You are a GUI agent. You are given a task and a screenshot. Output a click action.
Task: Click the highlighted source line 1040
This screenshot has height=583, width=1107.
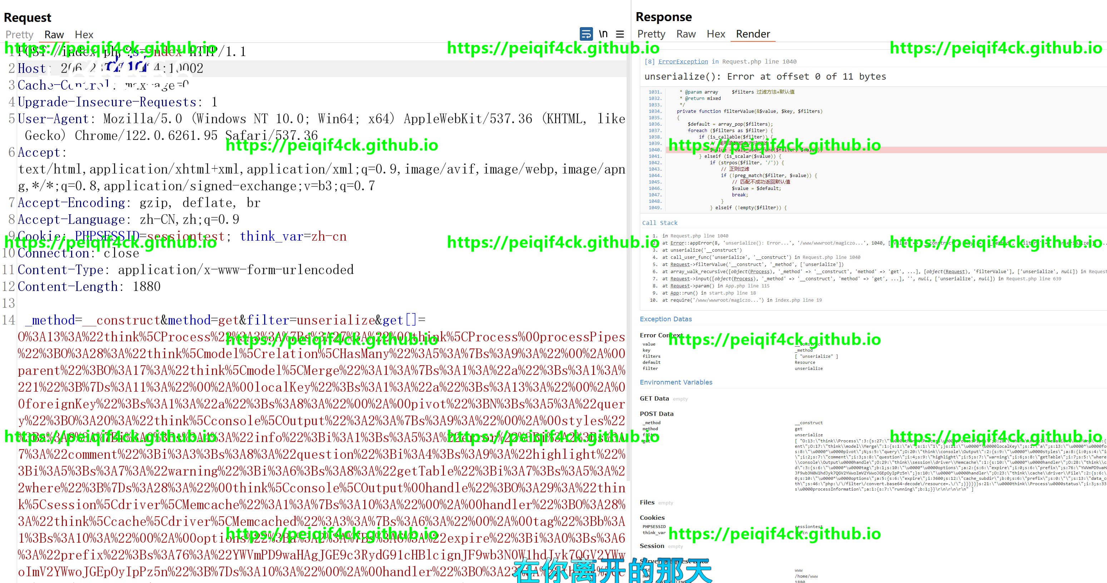[885, 150]
